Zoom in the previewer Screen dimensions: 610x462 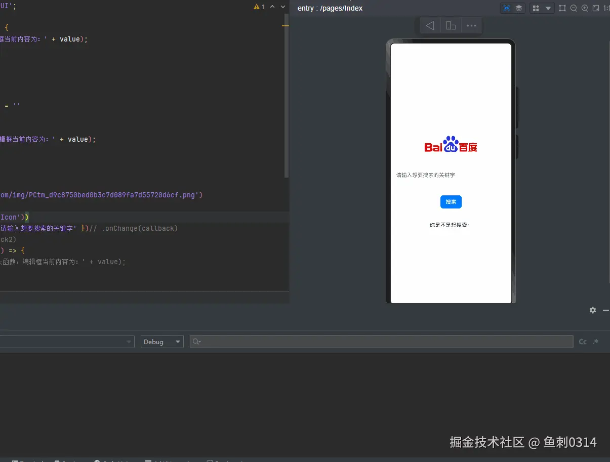[x=585, y=8]
